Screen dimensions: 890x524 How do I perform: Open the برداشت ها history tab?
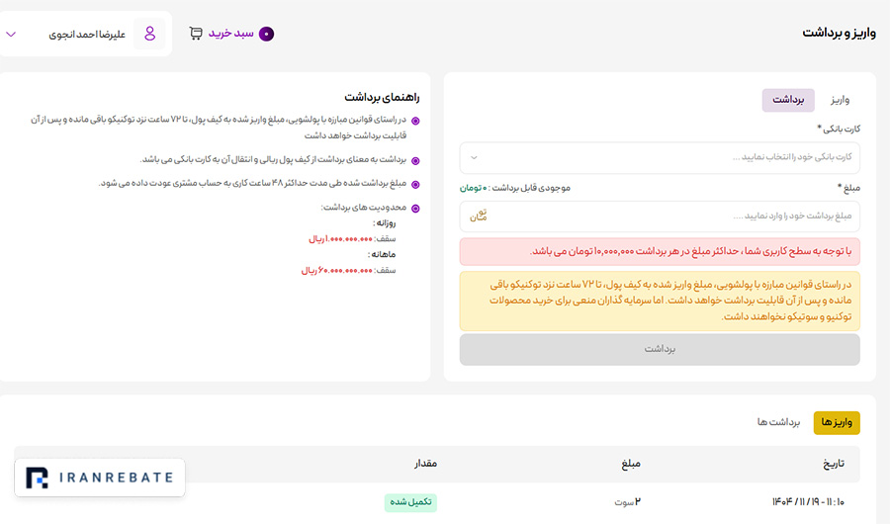778,422
